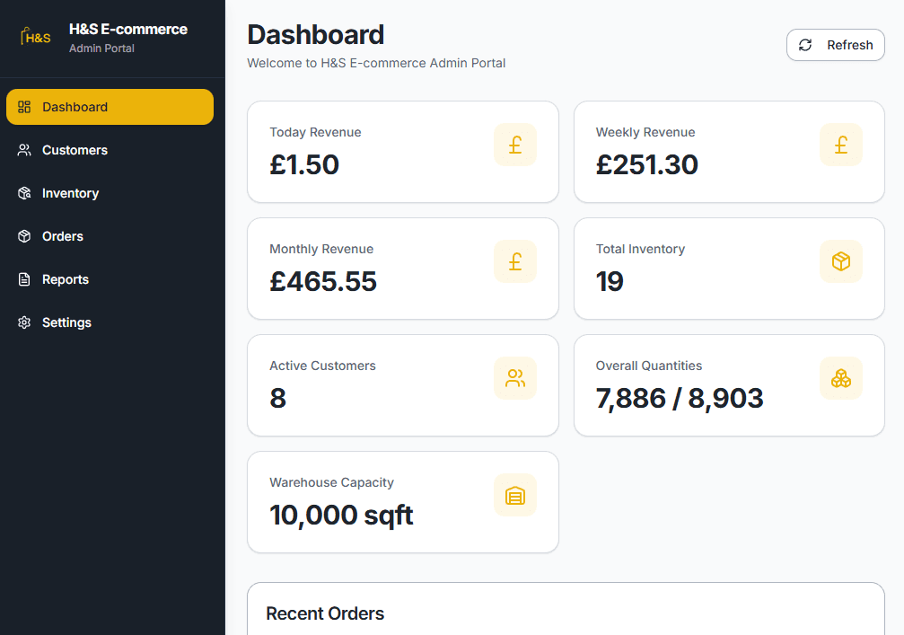Navigate to the Orders section
This screenshot has width=904, height=635.
click(x=63, y=236)
